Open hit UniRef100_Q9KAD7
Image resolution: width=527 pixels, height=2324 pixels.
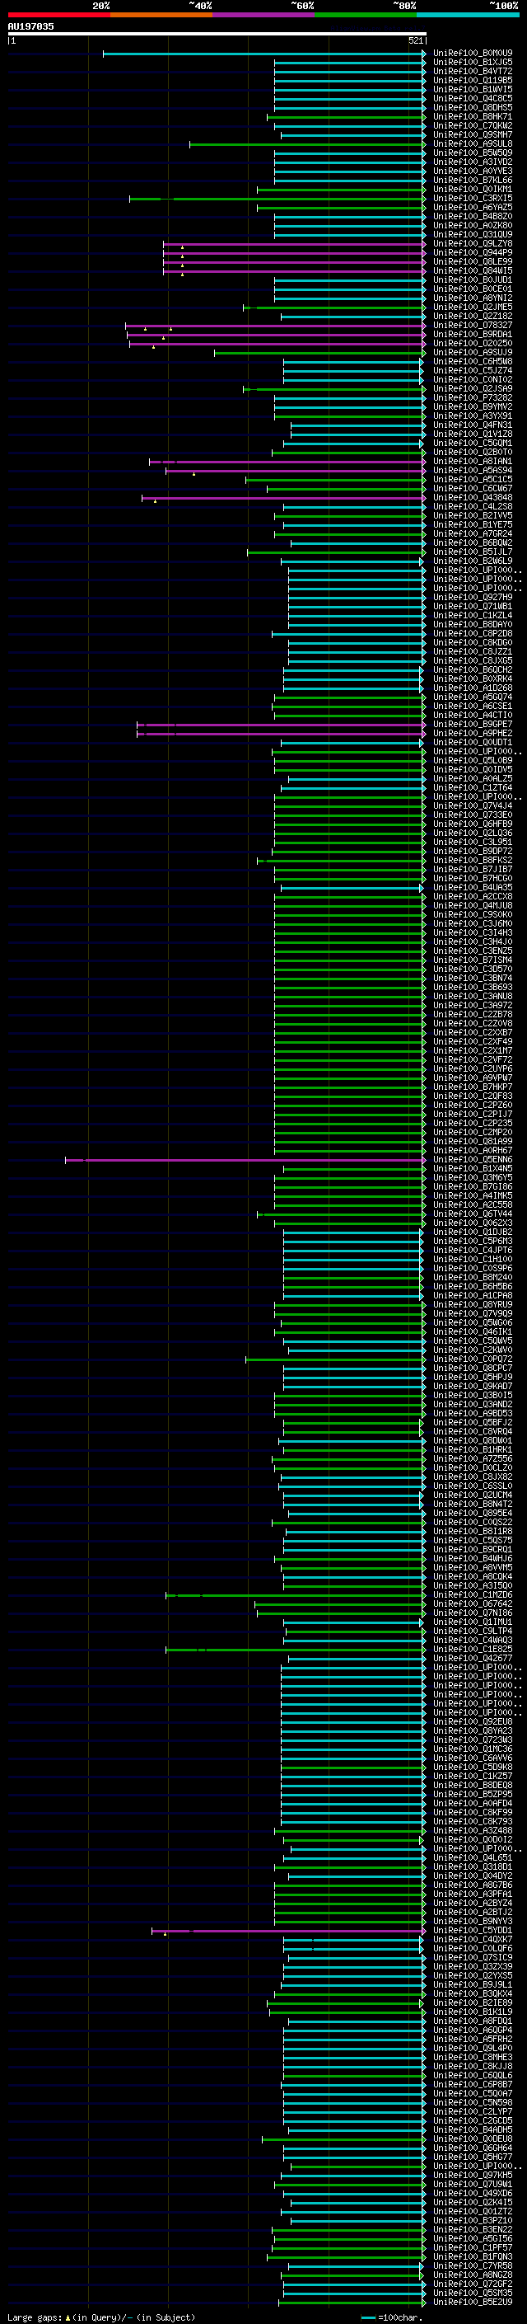tap(473, 1387)
